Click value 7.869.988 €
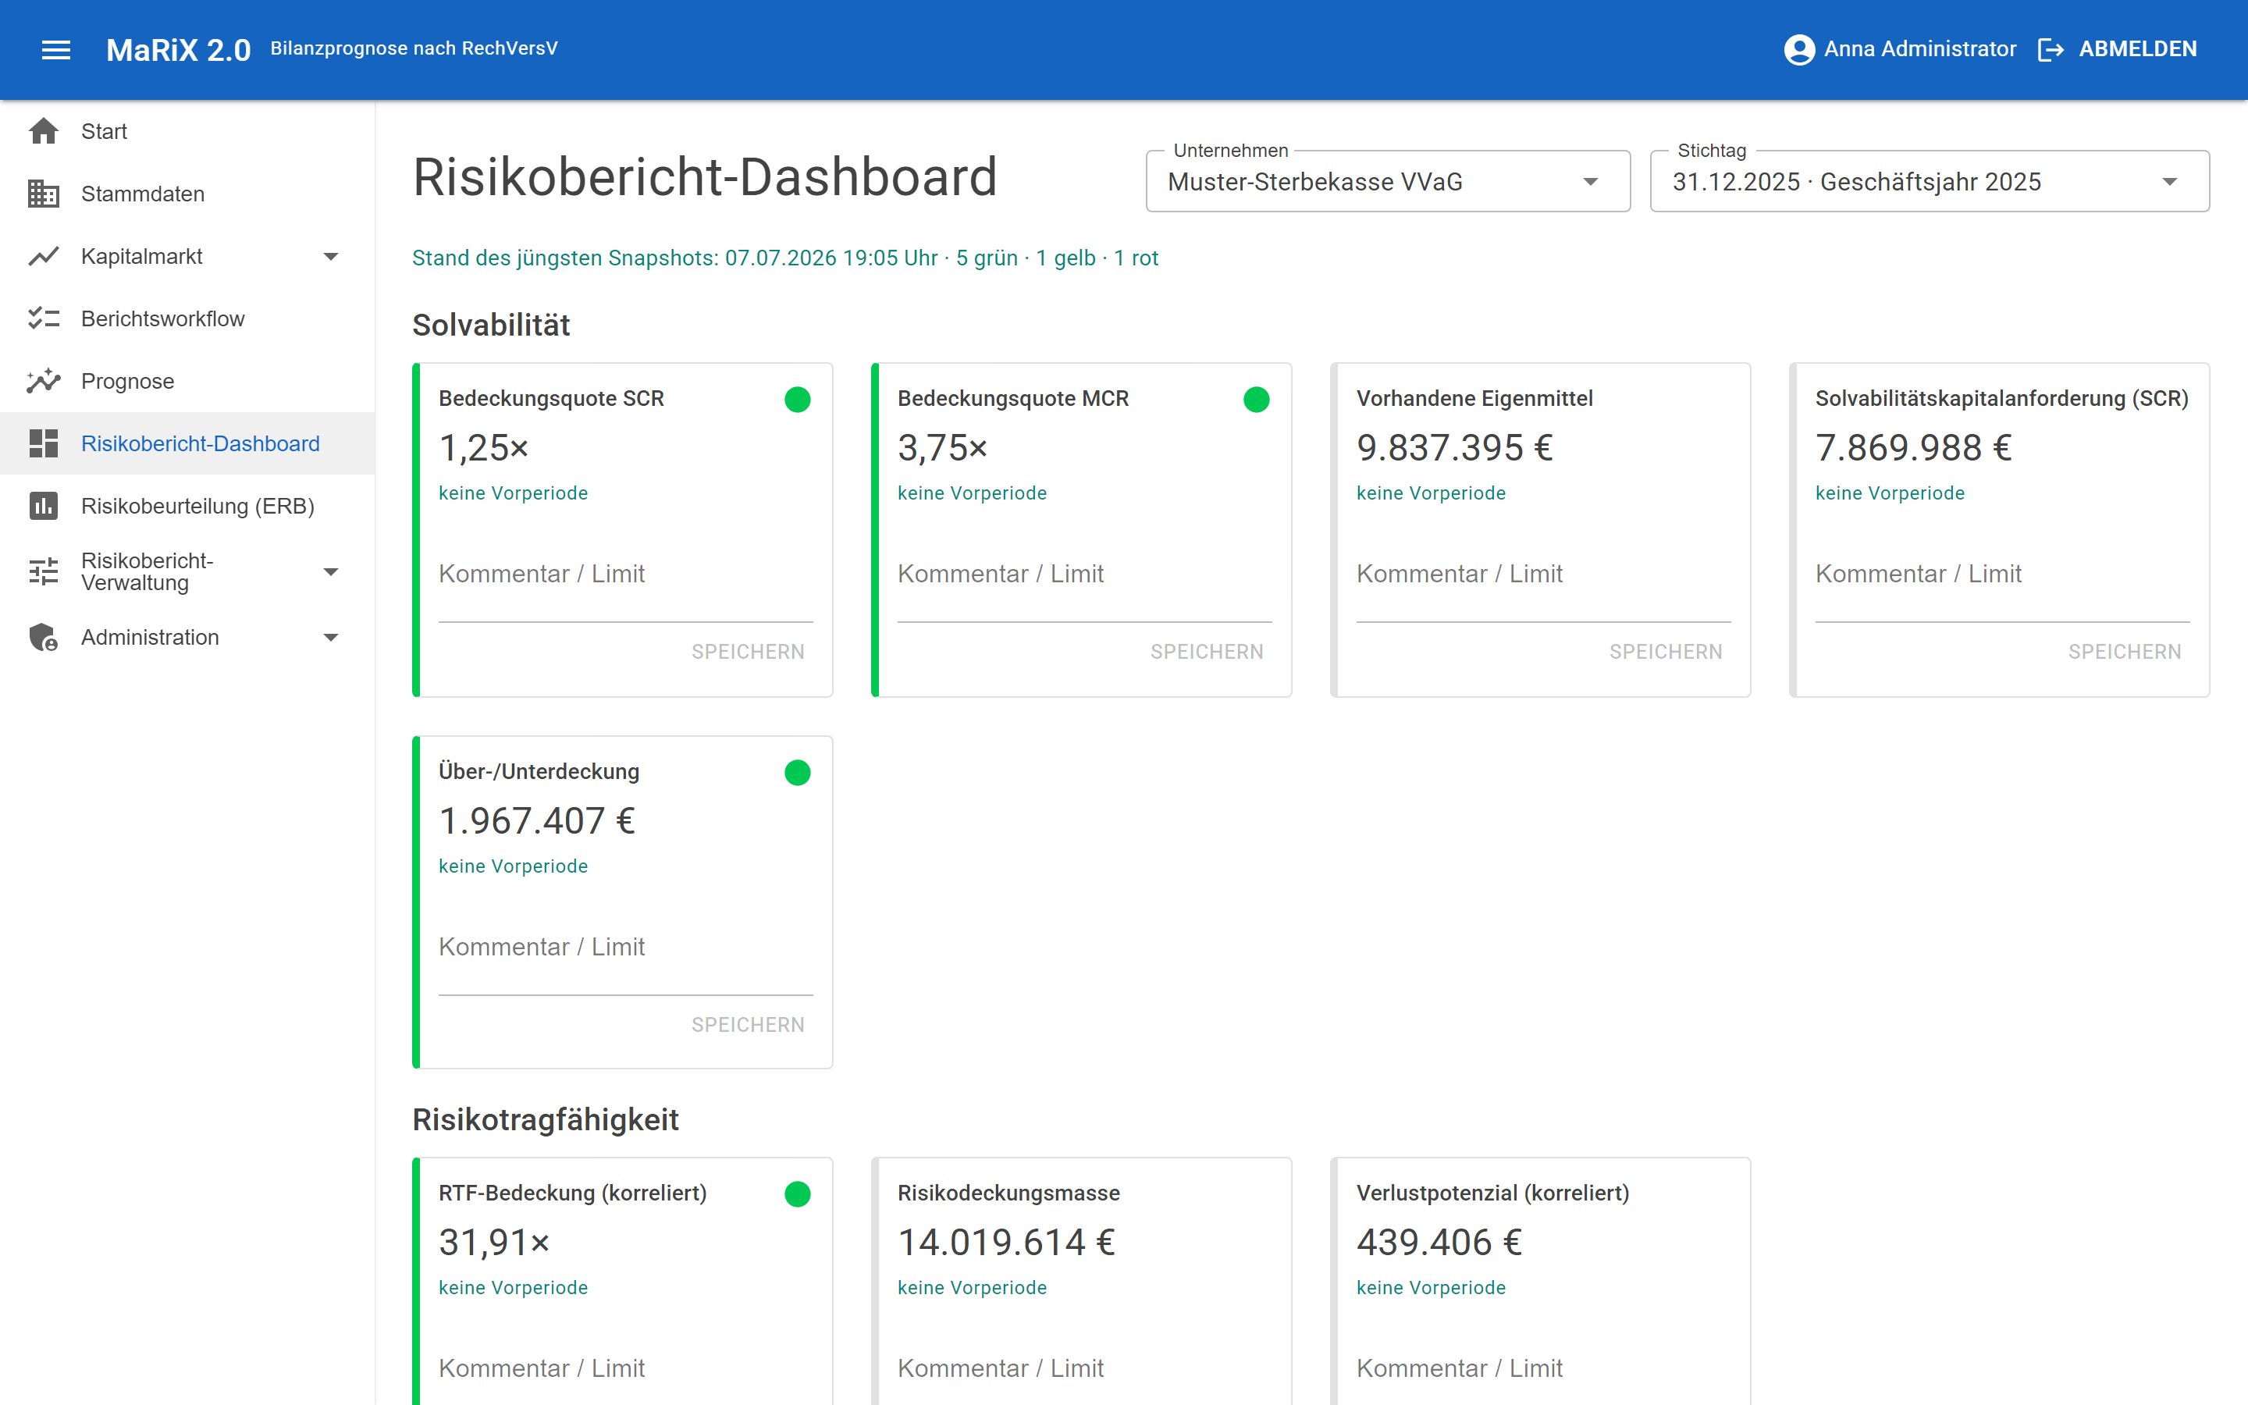Viewport: 2248px width, 1405px height. pyautogui.click(x=1914, y=448)
